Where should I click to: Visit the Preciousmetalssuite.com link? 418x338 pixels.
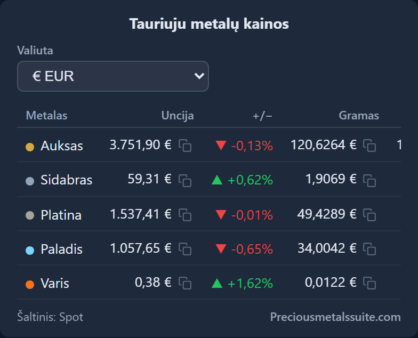point(335,317)
